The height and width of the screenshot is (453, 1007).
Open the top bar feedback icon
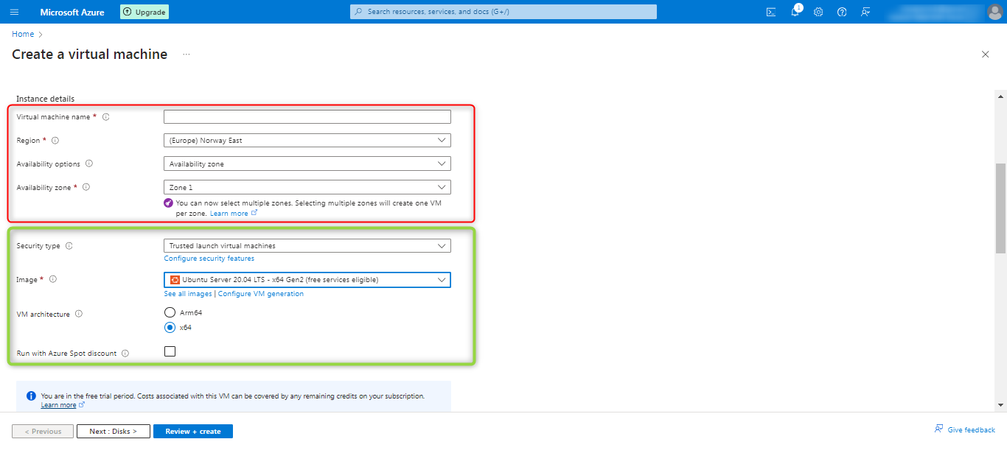pyautogui.click(x=865, y=12)
